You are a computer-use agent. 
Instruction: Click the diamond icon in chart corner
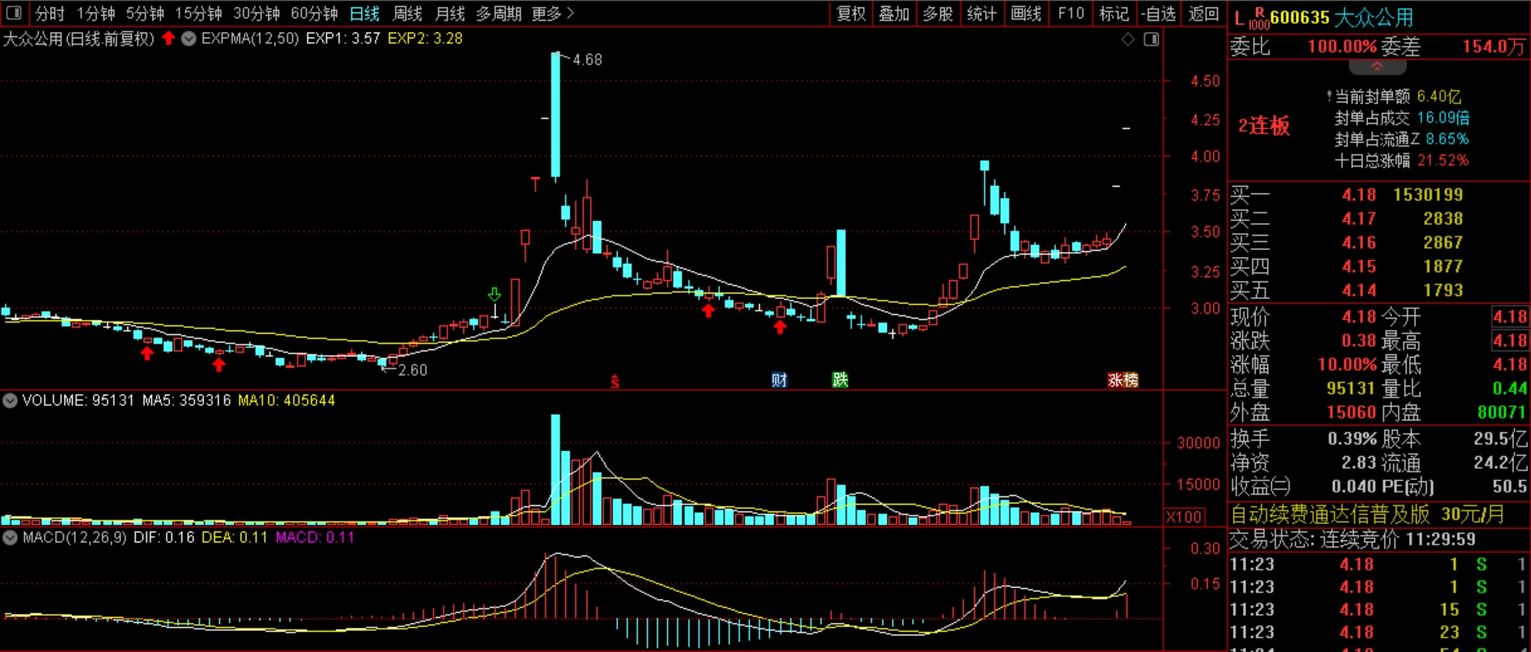[x=1128, y=39]
